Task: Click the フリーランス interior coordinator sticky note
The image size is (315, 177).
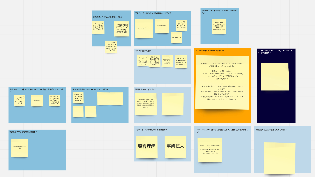Action: tap(98, 27)
